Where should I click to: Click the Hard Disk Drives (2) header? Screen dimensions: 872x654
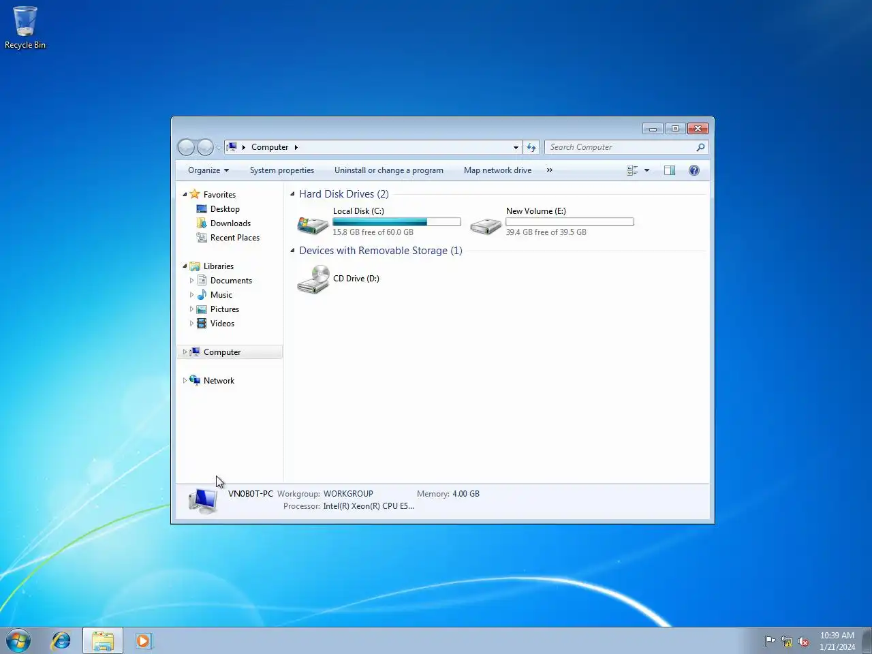(344, 194)
